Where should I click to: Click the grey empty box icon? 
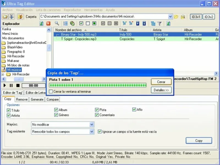(x=109, y=23)
